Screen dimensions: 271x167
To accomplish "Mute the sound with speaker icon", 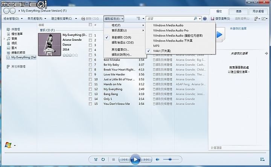I will (x=157, y=159).
